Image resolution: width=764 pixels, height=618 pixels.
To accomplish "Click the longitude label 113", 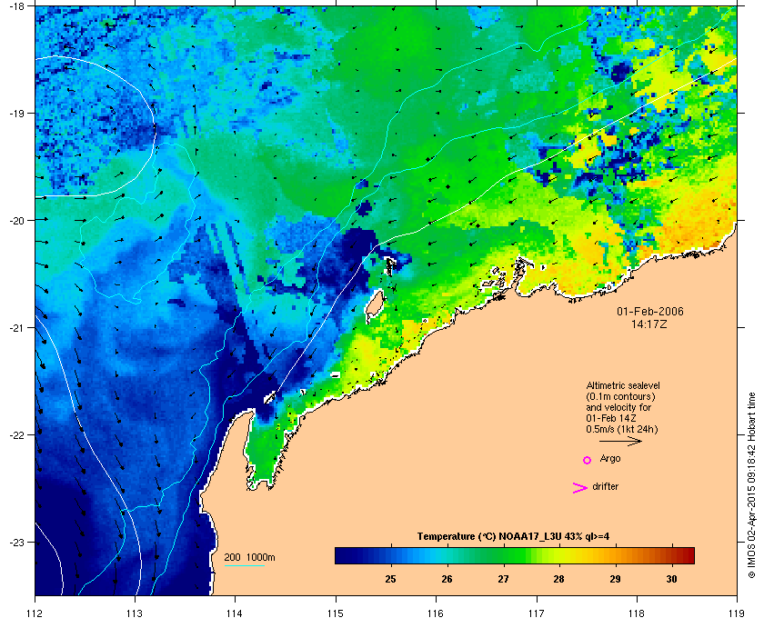I will 135,613.
